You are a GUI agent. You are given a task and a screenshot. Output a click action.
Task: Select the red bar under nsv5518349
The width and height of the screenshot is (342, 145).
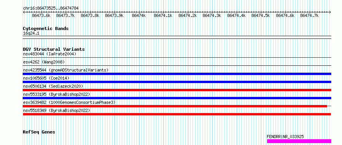[177, 114]
